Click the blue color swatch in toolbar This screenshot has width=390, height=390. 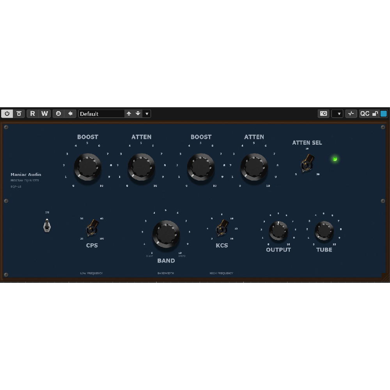click(384, 113)
